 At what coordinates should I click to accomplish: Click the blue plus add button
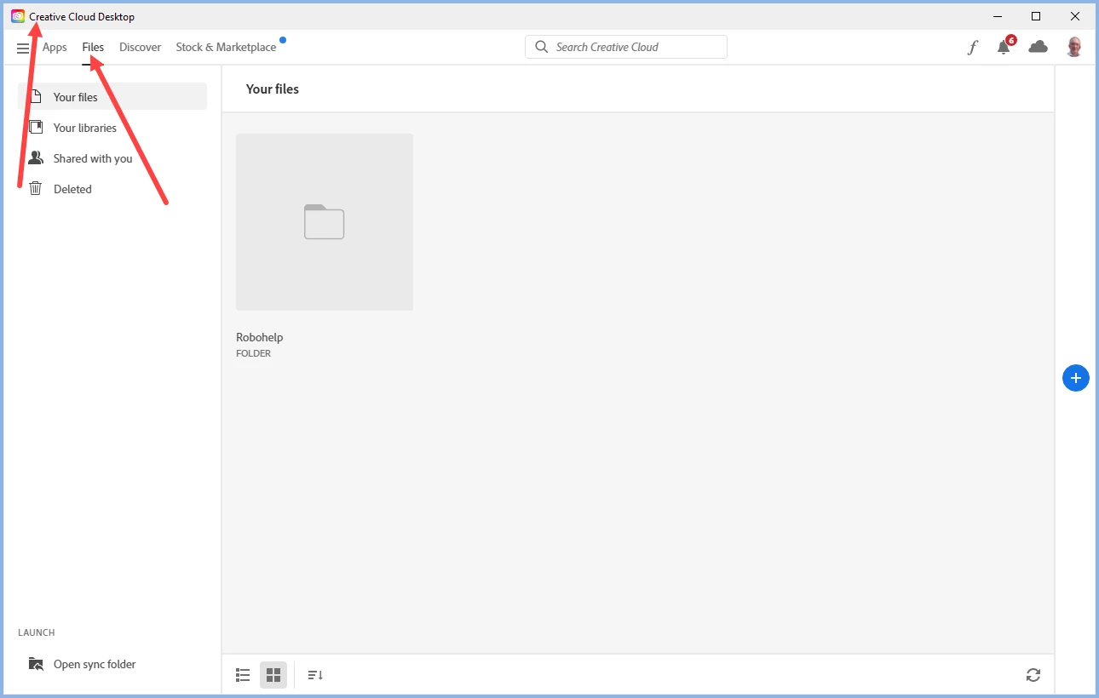(x=1076, y=378)
